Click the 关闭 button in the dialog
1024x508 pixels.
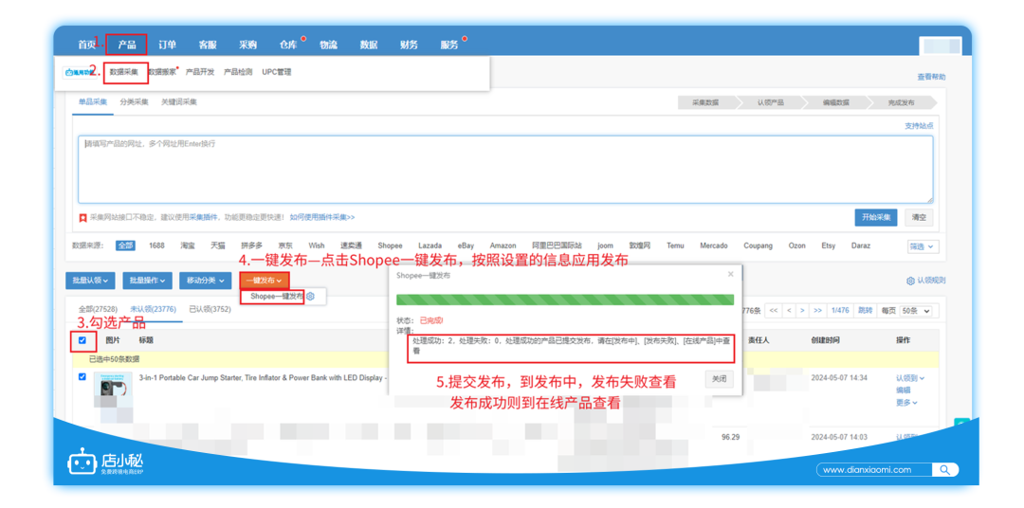coord(719,379)
